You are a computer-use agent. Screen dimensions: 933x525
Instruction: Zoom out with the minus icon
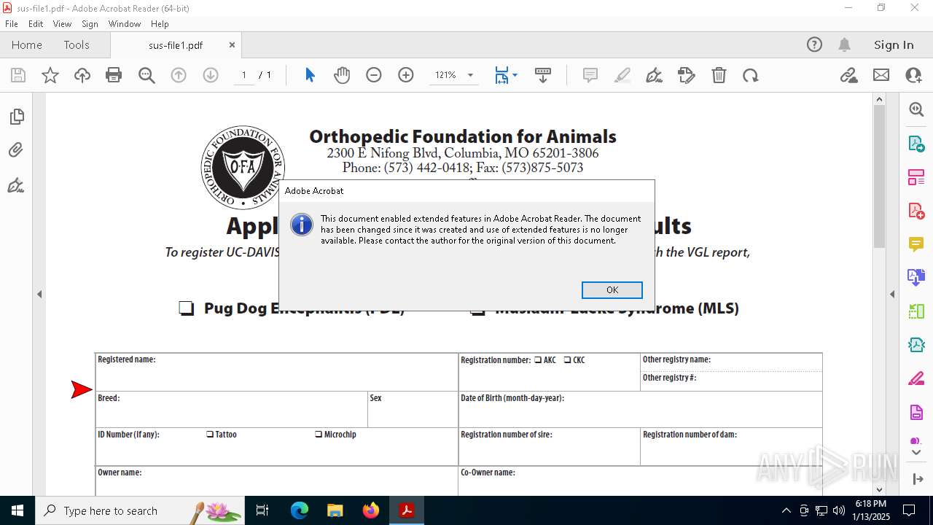point(374,75)
